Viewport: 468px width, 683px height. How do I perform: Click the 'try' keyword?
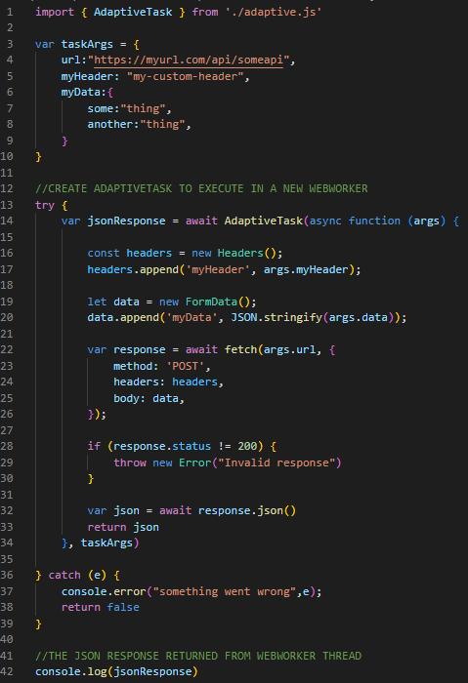pyautogui.click(x=45, y=205)
